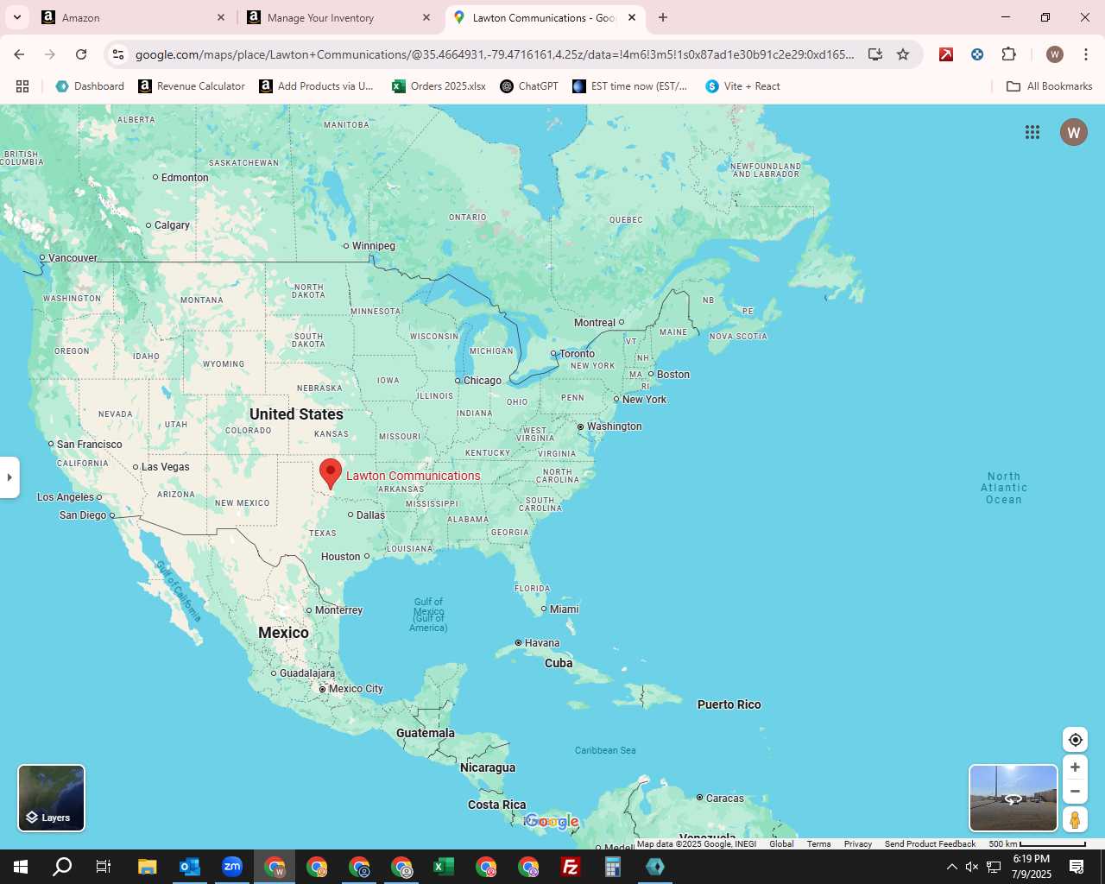Open the Chrome profile W button
The height and width of the screenshot is (884, 1105).
point(1055,54)
